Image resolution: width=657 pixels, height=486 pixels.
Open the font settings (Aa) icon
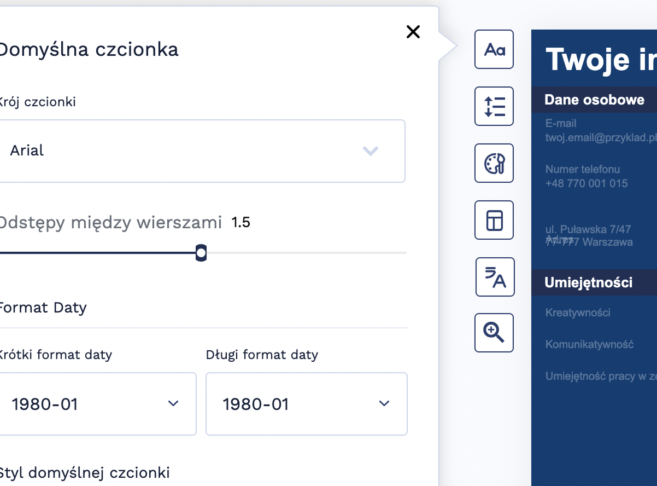coord(494,49)
